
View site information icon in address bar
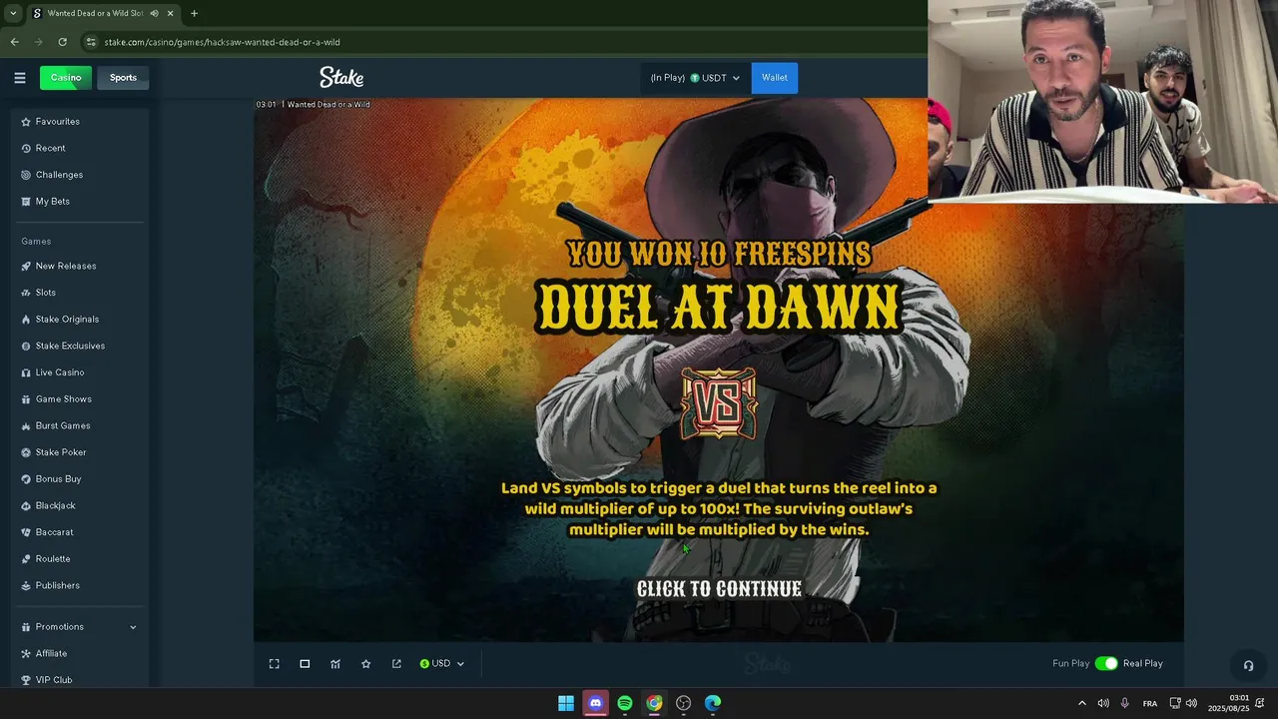[x=91, y=42]
